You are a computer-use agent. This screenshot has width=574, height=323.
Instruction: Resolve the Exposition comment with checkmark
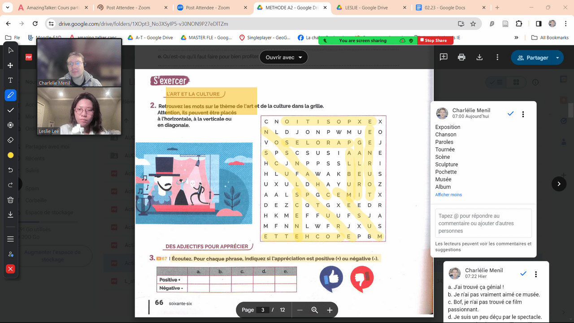coord(510,114)
